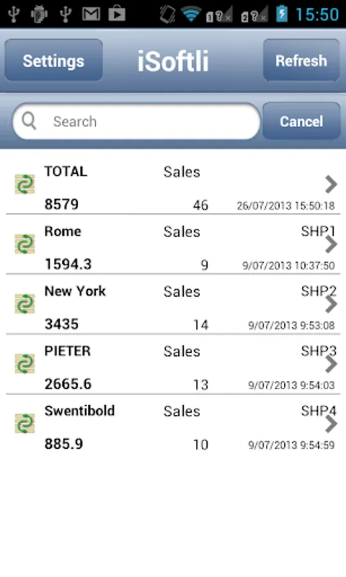Open the Settings screen
346x577 pixels.
tap(54, 60)
